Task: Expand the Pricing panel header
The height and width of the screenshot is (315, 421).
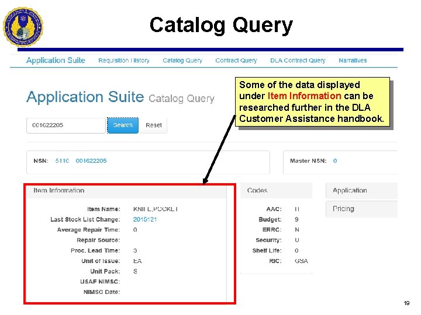Action: click(x=361, y=209)
